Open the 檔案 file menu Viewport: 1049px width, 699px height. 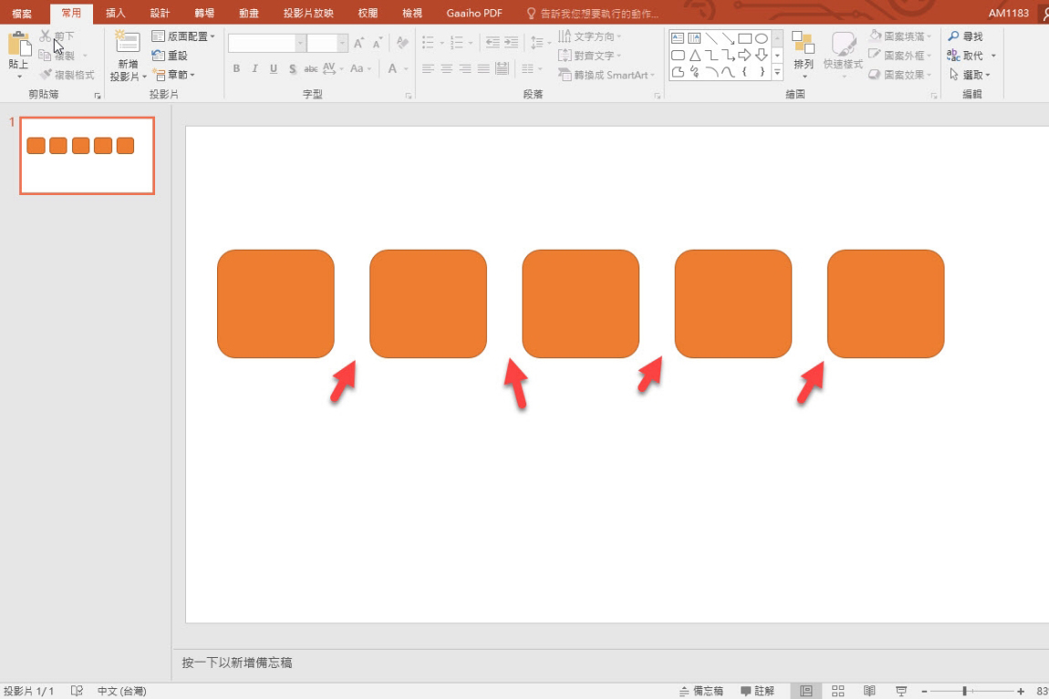click(22, 13)
